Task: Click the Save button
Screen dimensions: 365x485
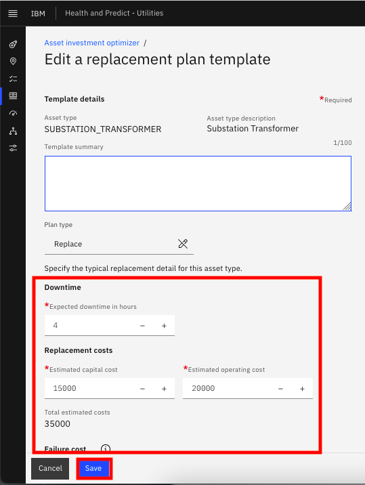Action: coord(93,468)
